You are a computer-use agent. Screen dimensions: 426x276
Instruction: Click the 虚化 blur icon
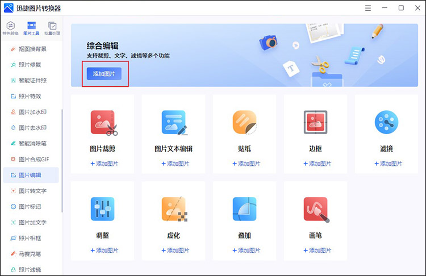click(174, 209)
